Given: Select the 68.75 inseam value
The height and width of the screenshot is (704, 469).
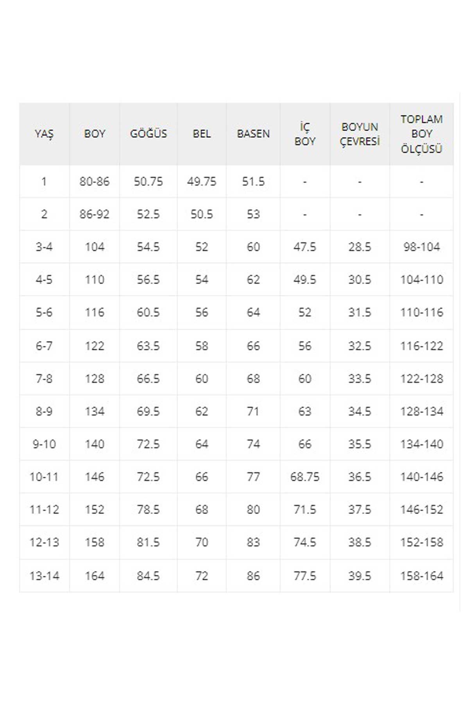Looking at the screenshot, I should [x=305, y=477].
